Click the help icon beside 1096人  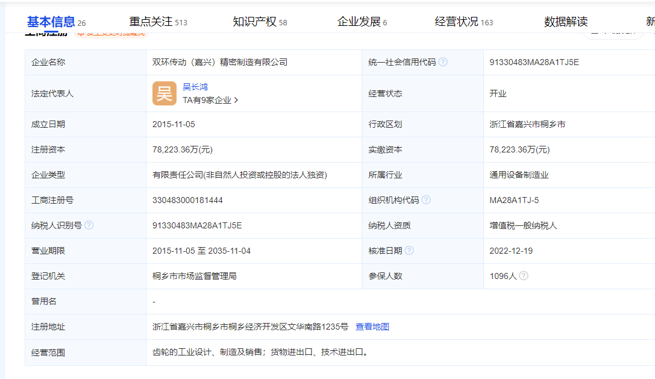point(524,276)
